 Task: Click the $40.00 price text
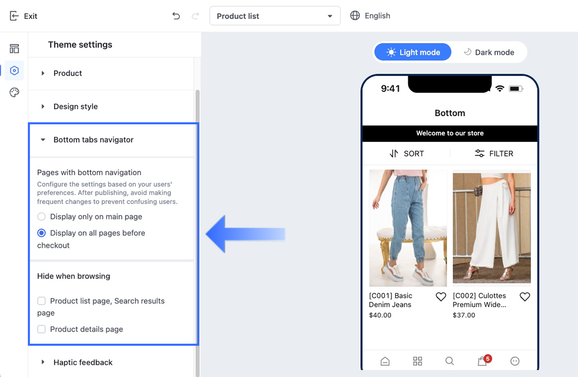coord(380,315)
